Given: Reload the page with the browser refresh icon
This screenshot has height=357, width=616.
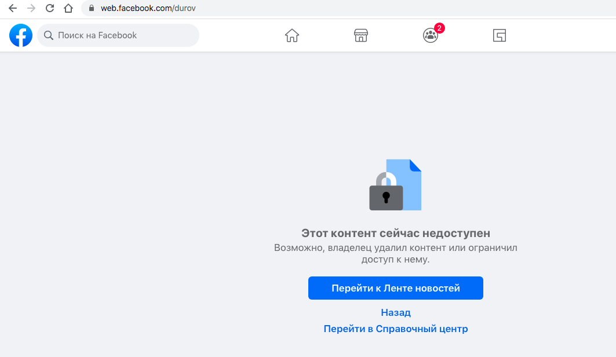Looking at the screenshot, I should pyautogui.click(x=50, y=9).
